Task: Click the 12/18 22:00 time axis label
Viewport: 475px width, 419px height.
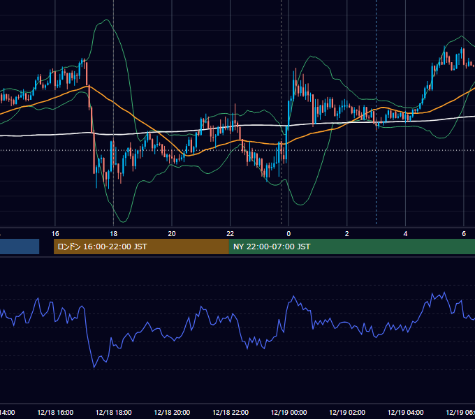Action: [x=231, y=412]
